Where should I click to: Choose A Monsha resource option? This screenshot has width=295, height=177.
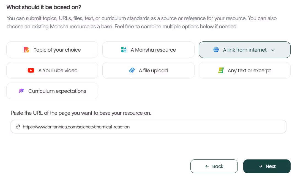tap(148, 50)
